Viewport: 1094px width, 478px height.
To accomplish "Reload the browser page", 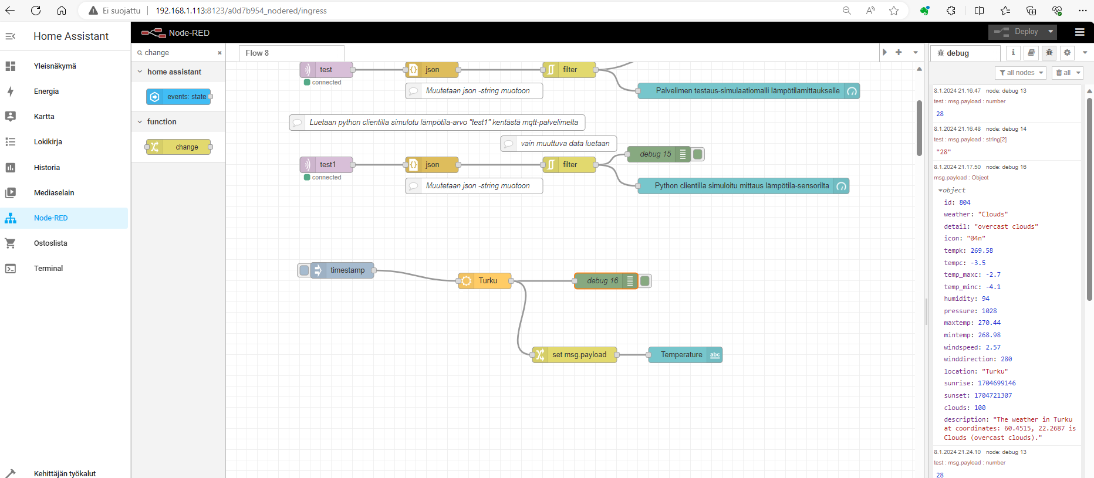I will 36,11.
